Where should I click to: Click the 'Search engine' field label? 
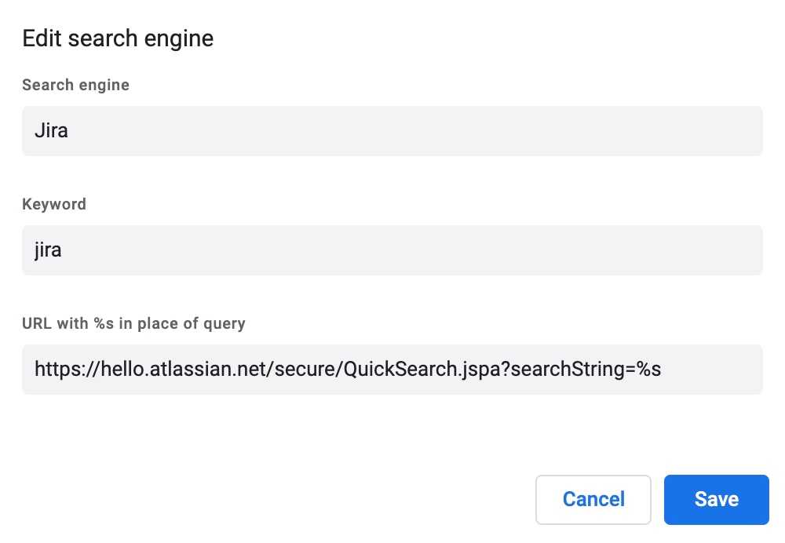click(75, 85)
